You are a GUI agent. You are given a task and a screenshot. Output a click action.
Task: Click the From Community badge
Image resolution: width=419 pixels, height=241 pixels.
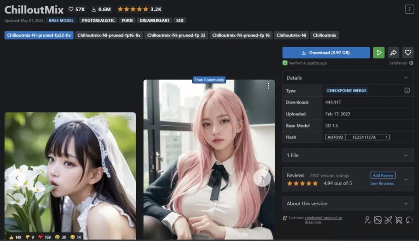[x=209, y=80]
